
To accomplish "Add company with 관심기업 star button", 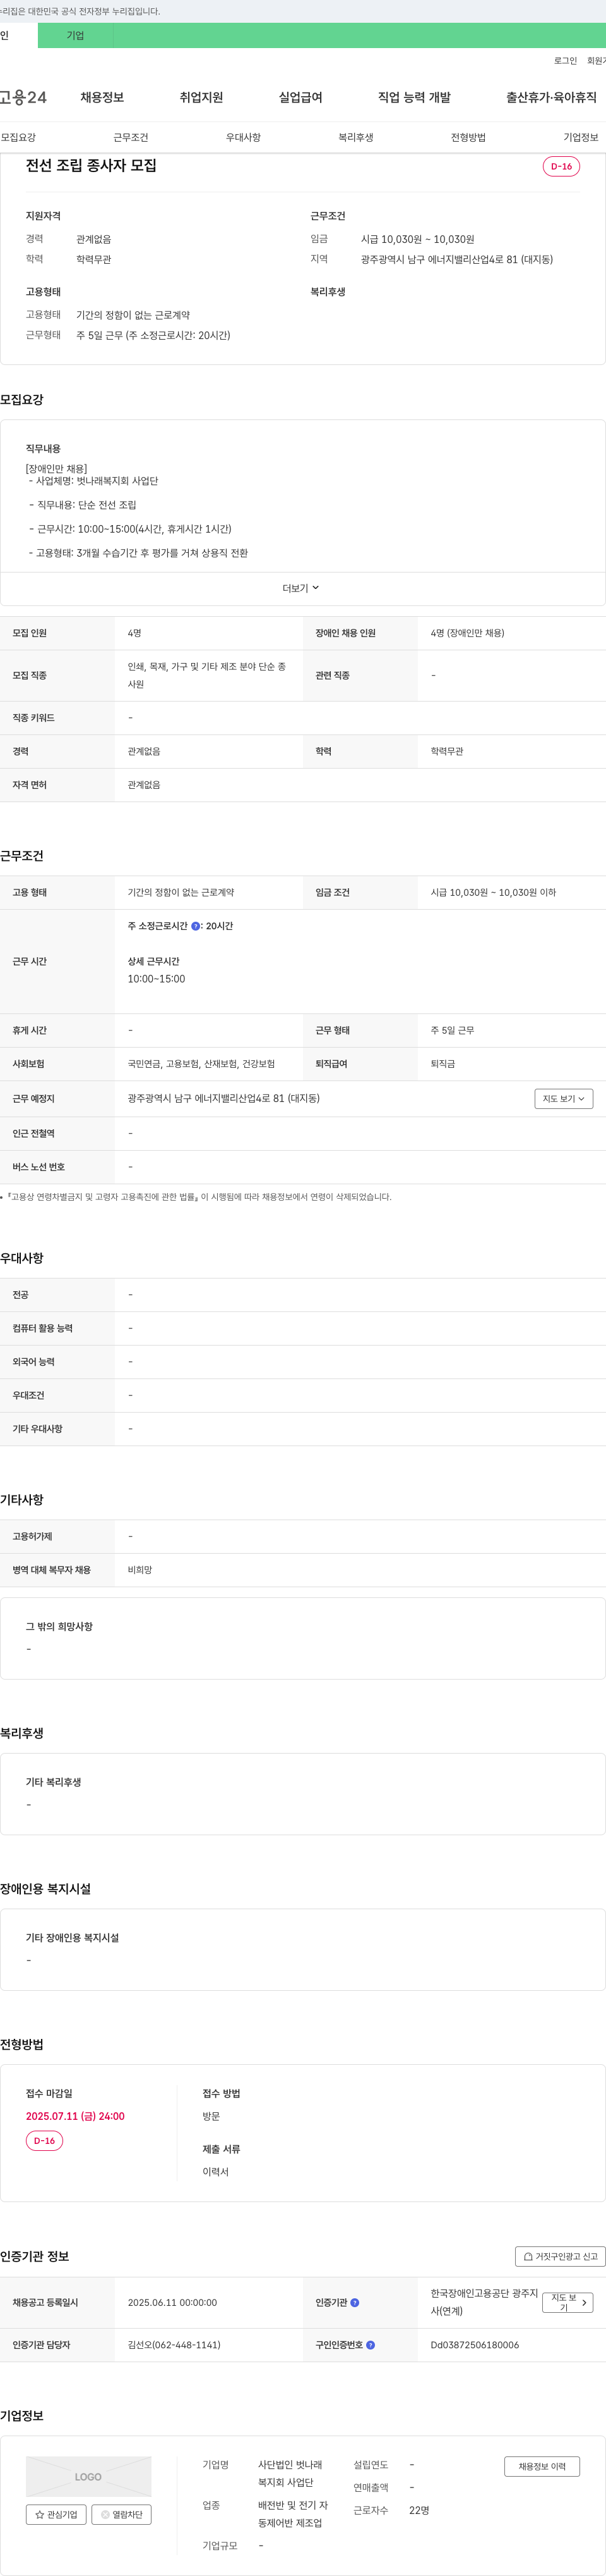I will pos(56,2514).
